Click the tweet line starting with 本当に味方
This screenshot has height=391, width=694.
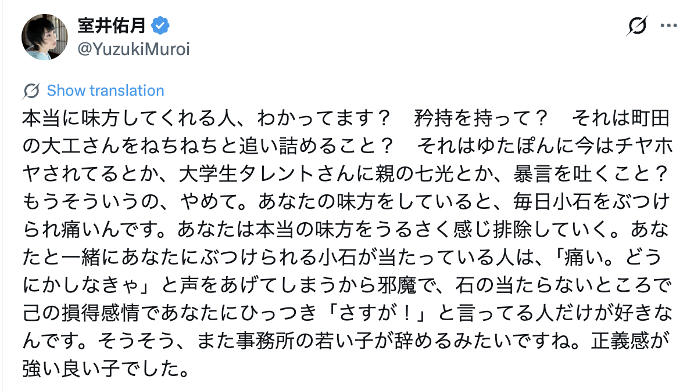(x=346, y=118)
